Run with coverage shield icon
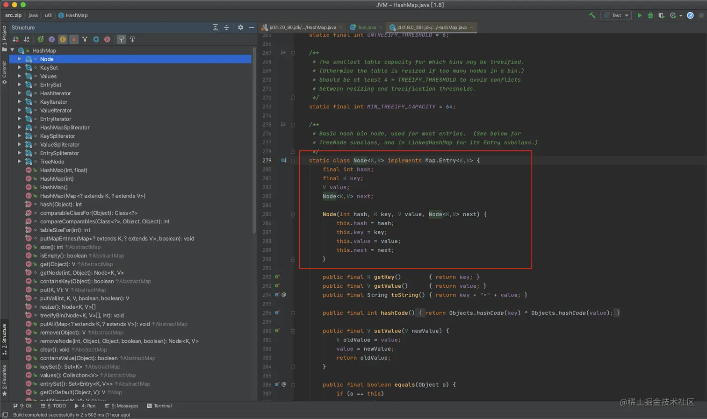 (661, 15)
